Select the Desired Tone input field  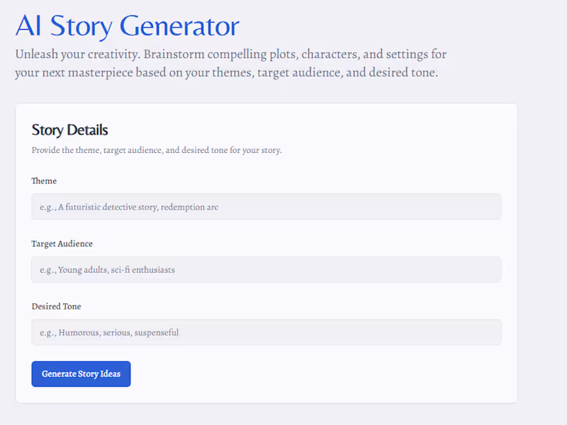pos(266,332)
